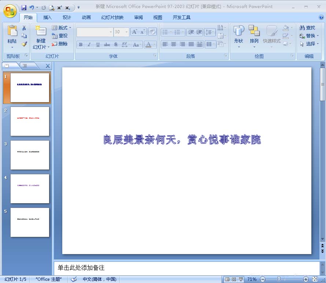Screen dimensions: 326x283
Task: Click the Format Painter brush icon
Action: (x=24, y=44)
